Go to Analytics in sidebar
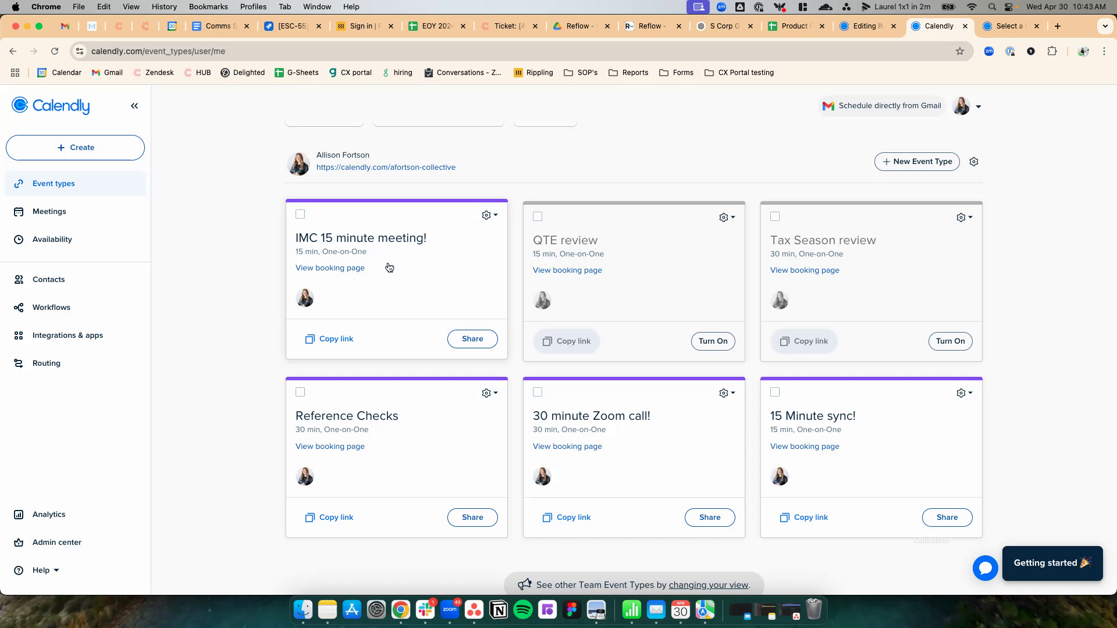 tap(49, 515)
